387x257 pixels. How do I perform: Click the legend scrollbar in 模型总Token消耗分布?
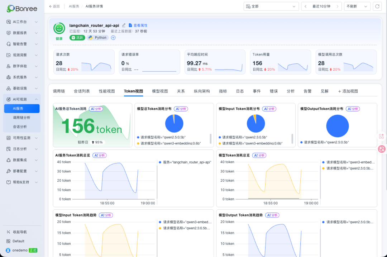click(211, 138)
